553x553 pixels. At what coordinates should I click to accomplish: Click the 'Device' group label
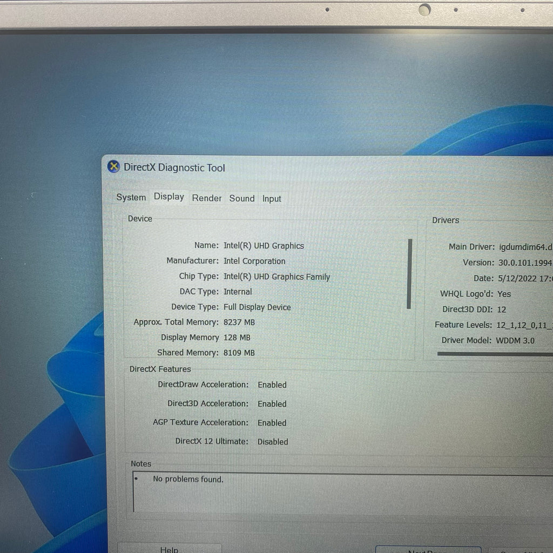(140, 219)
